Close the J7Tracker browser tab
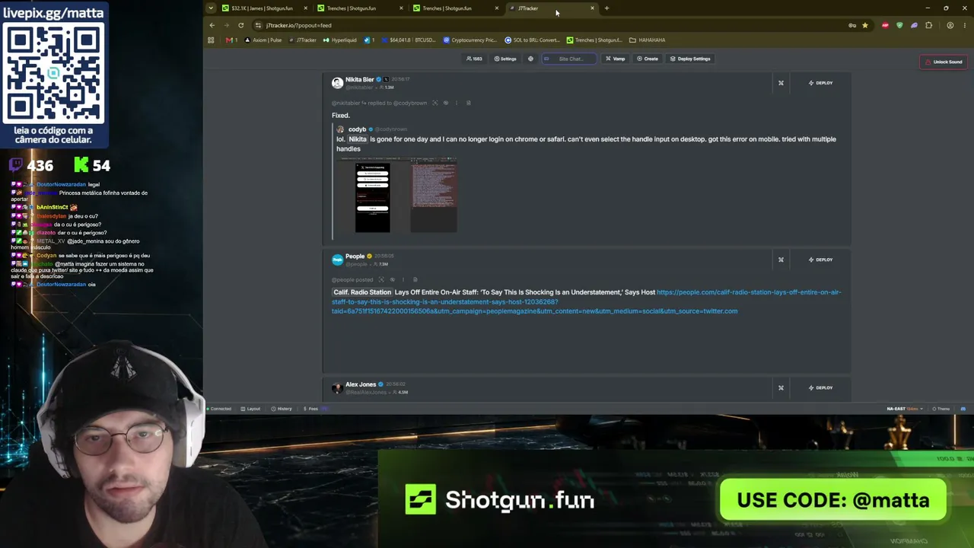 tap(592, 8)
